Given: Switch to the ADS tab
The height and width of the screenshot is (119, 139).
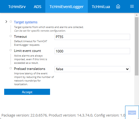Looking at the screenshot, I should pos(38,7).
